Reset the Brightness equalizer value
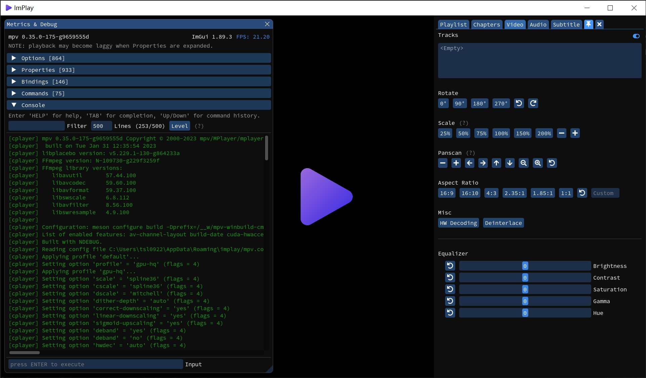The height and width of the screenshot is (378, 646). pyautogui.click(x=450, y=266)
